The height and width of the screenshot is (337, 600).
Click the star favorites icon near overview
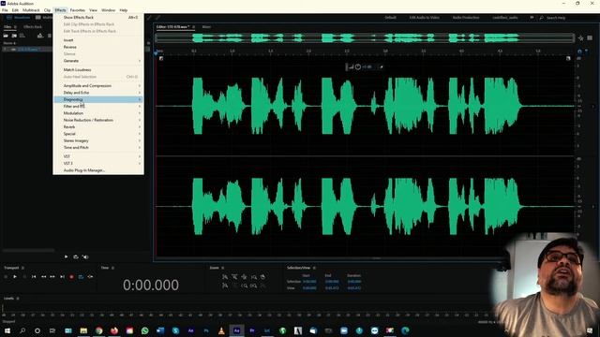(581, 37)
